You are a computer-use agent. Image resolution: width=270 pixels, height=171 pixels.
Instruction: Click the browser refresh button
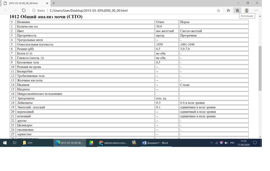click(23, 11)
